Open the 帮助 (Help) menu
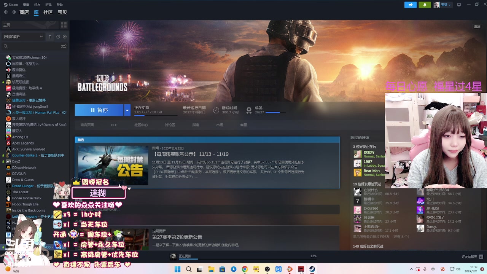This screenshot has height=274, width=487. [60, 5]
